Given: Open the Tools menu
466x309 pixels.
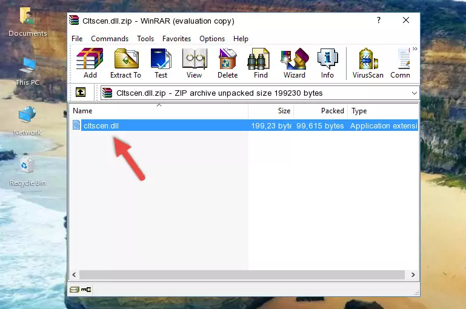Looking at the screenshot, I should click(145, 39).
